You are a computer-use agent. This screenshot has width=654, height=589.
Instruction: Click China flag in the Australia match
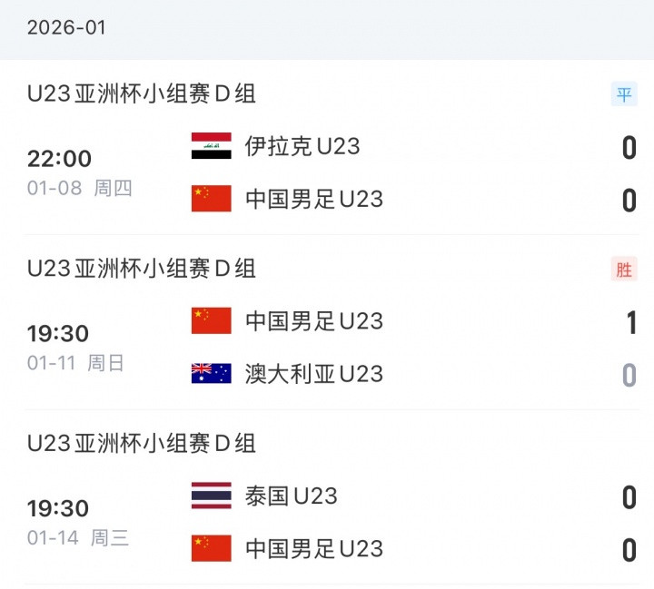click(x=211, y=320)
